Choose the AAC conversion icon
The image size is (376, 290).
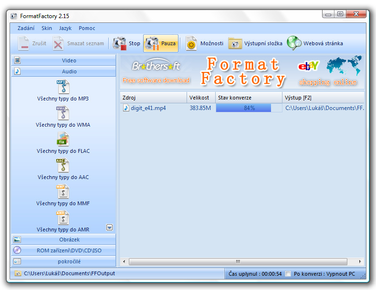click(x=63, y=165)
